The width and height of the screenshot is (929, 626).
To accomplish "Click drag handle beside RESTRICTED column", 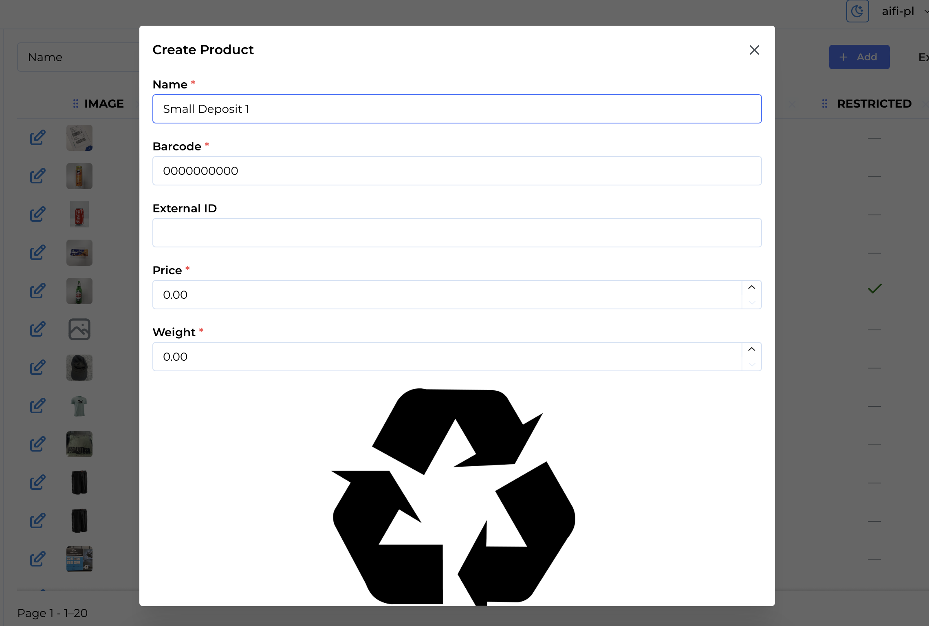I will 825,104.
